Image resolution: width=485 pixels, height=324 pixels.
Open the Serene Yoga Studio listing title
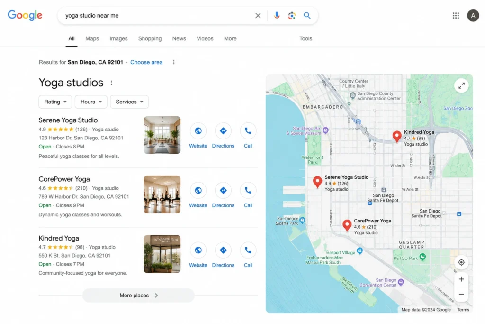click(68, 120)
